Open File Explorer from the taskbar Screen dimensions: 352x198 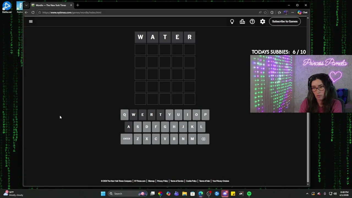[x=185, y=194]
